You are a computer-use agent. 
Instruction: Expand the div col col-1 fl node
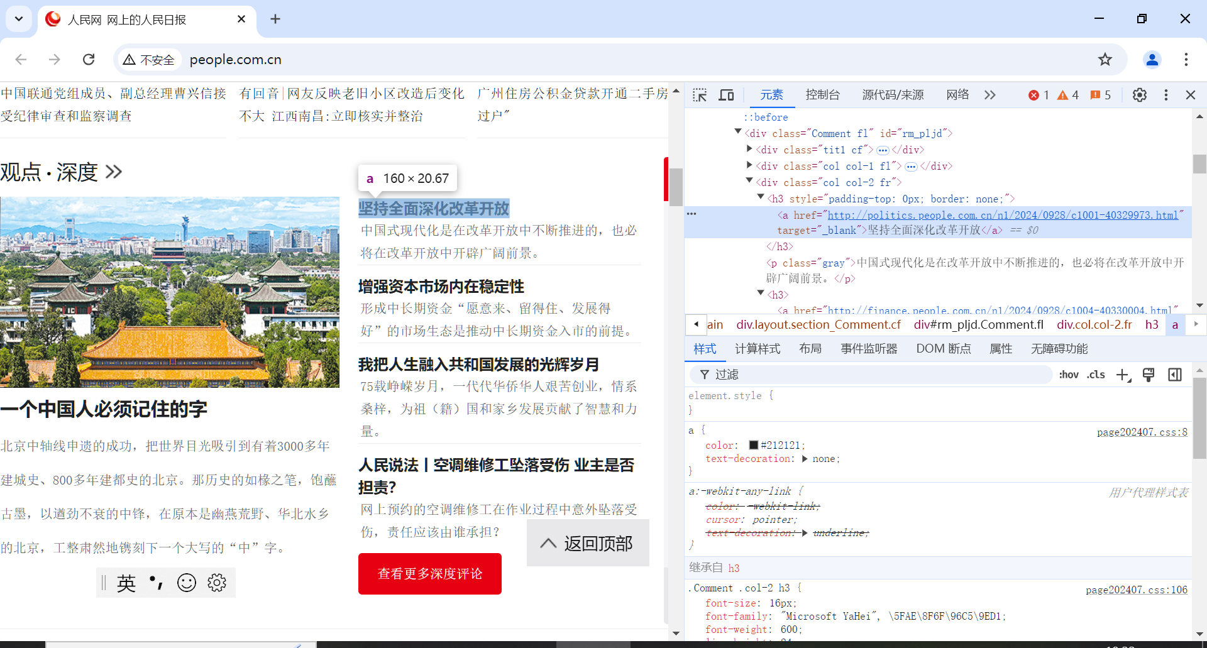749,165
